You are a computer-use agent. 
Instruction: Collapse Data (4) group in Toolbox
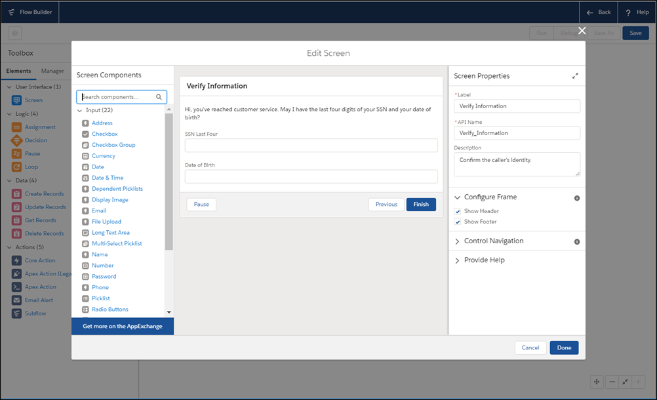(x=9, y=180)
